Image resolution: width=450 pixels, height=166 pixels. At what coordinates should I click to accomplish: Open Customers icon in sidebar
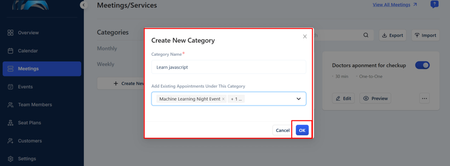pos(11,141)
